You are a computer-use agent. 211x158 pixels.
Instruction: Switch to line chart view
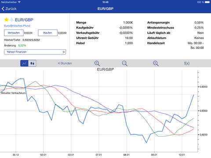24,63
